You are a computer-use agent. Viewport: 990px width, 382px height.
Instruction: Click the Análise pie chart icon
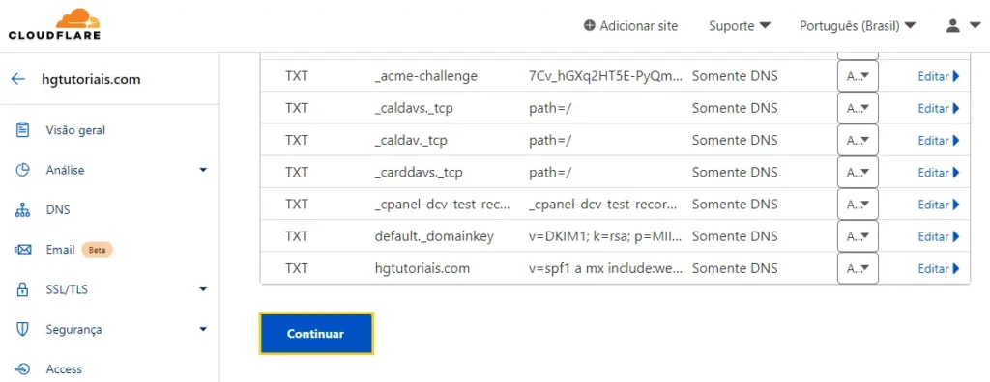tap(23, 170)
